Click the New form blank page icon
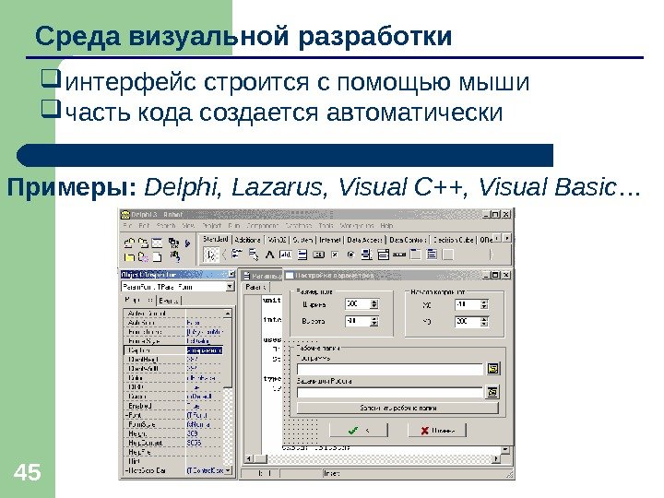The image size is (664, 498). coord(157,257)
